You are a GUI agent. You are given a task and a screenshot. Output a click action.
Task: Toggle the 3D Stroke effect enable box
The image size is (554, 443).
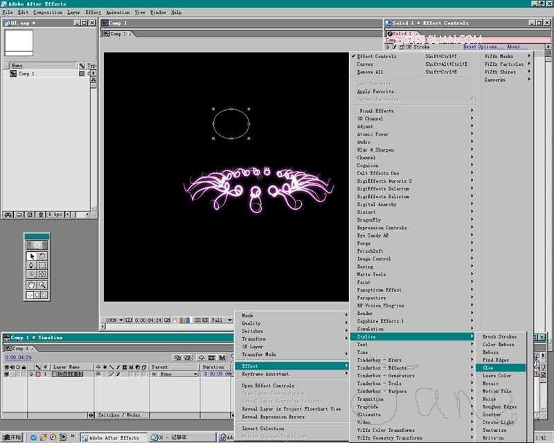pyautogui.click(x=395, y=47)
